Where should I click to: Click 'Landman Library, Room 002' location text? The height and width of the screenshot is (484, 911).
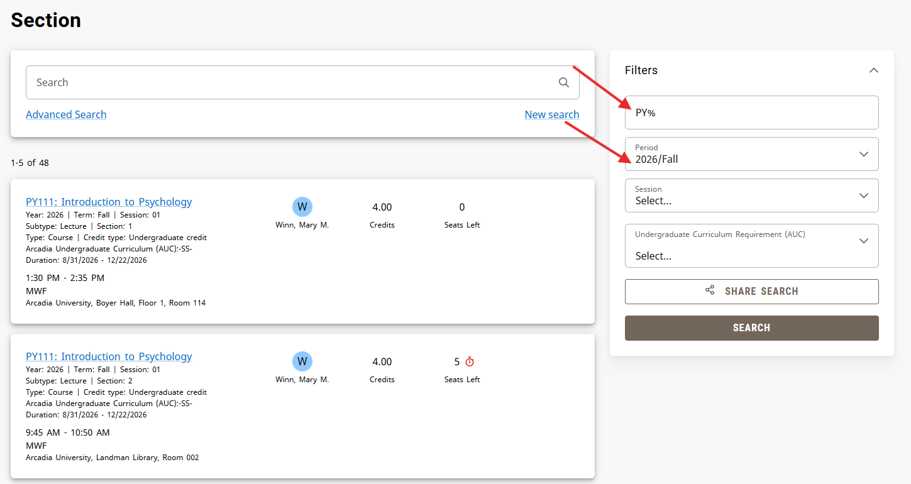(147, 458)
